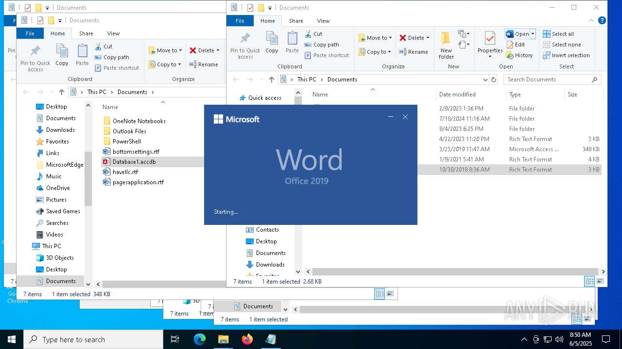Click Copy icon in front Documents window ribbon
This screenshot has height=349, width=622.
click(272, 42)
